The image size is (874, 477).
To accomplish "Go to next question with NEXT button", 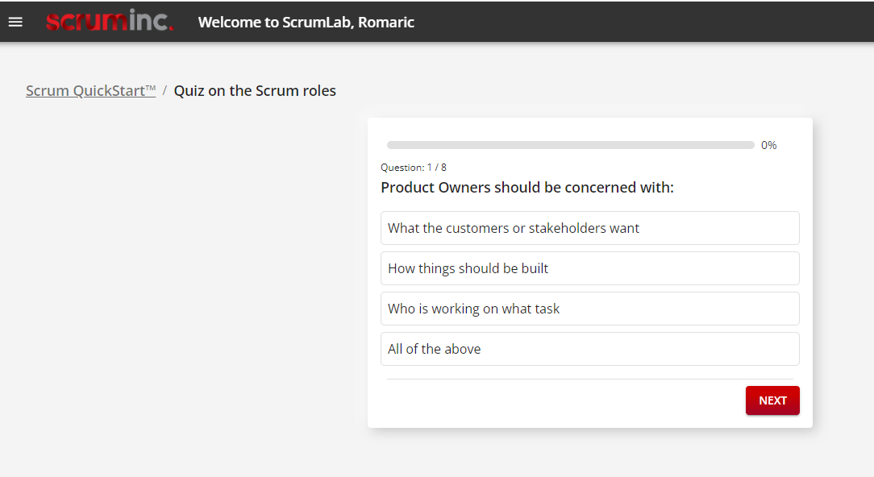I will [772, 400].
